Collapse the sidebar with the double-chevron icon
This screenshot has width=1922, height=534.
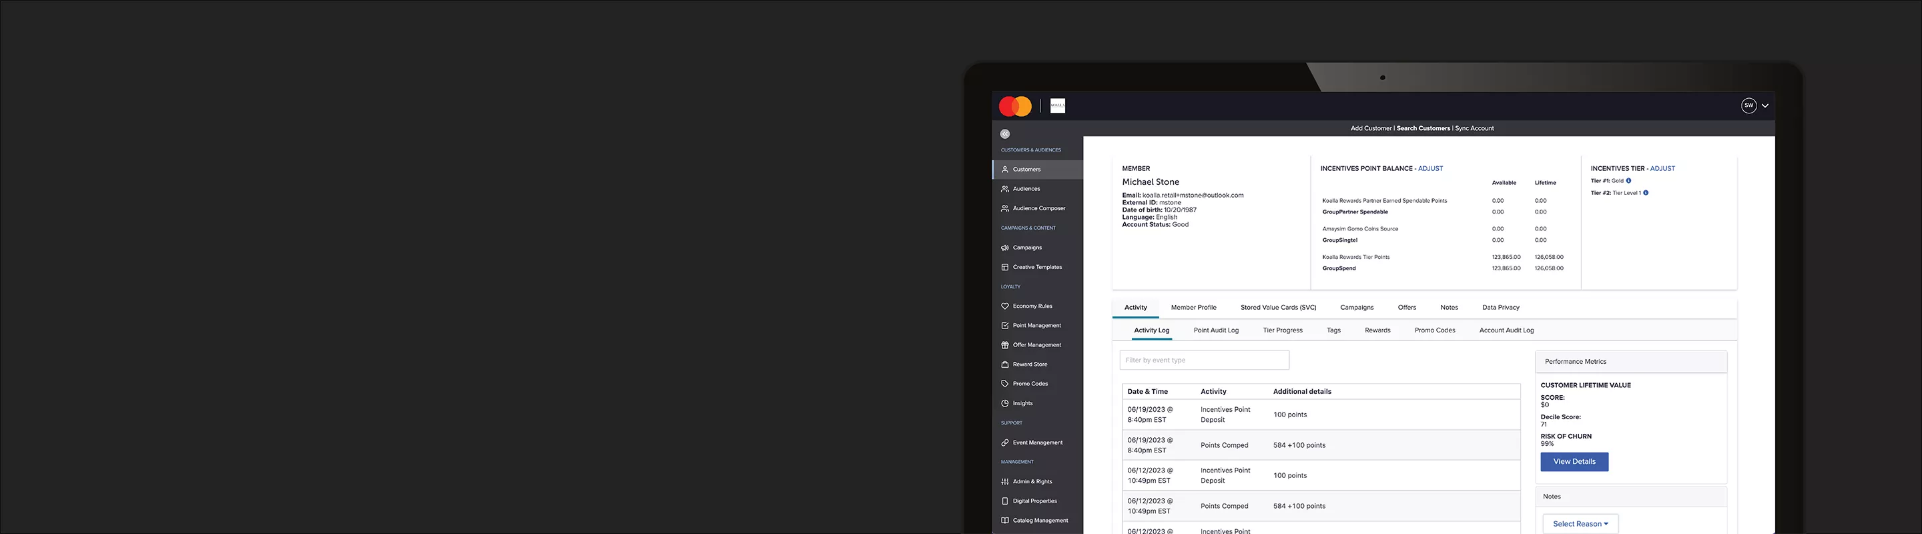tap(1005, 134)
